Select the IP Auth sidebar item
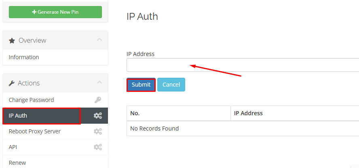The width and height of the screenshot is (359, 168). point(18,116)
